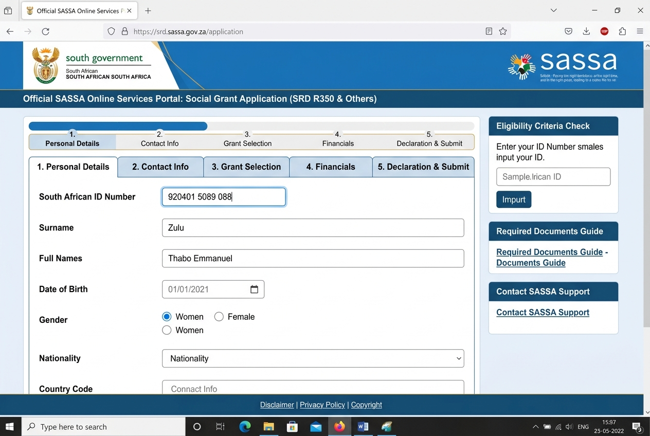Screen dimensions: 650x436
Task: Open the list all tabs chevron
Action: pos(553,10)
